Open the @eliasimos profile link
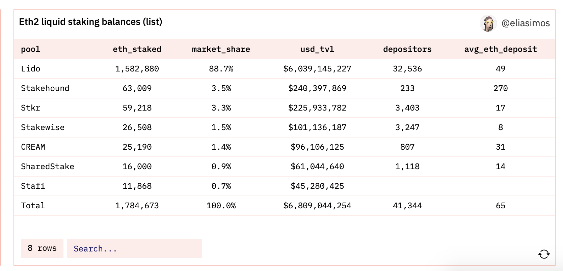Screen dimensions: 563x271 (x=526, y=23)
